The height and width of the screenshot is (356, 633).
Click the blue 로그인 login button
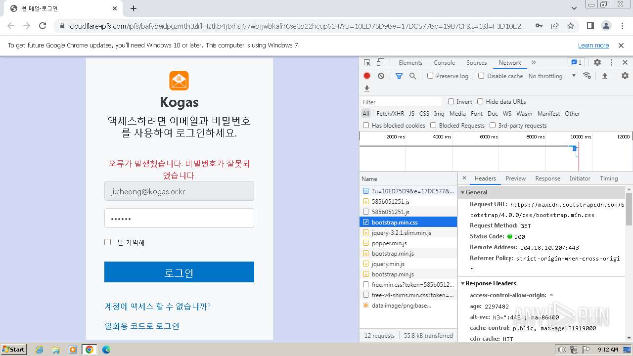pyautogui.click(x=179, y=272)
